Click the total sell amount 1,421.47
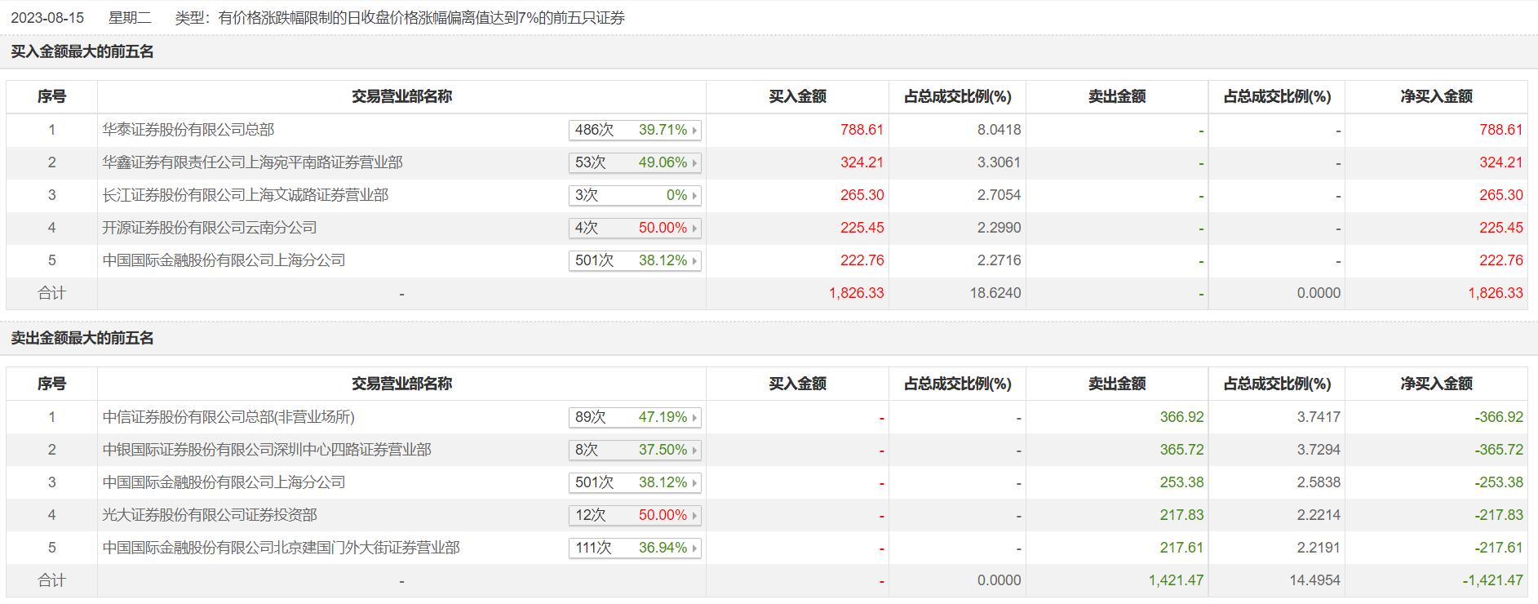The image size is (1538, 604). point(1176,580)
